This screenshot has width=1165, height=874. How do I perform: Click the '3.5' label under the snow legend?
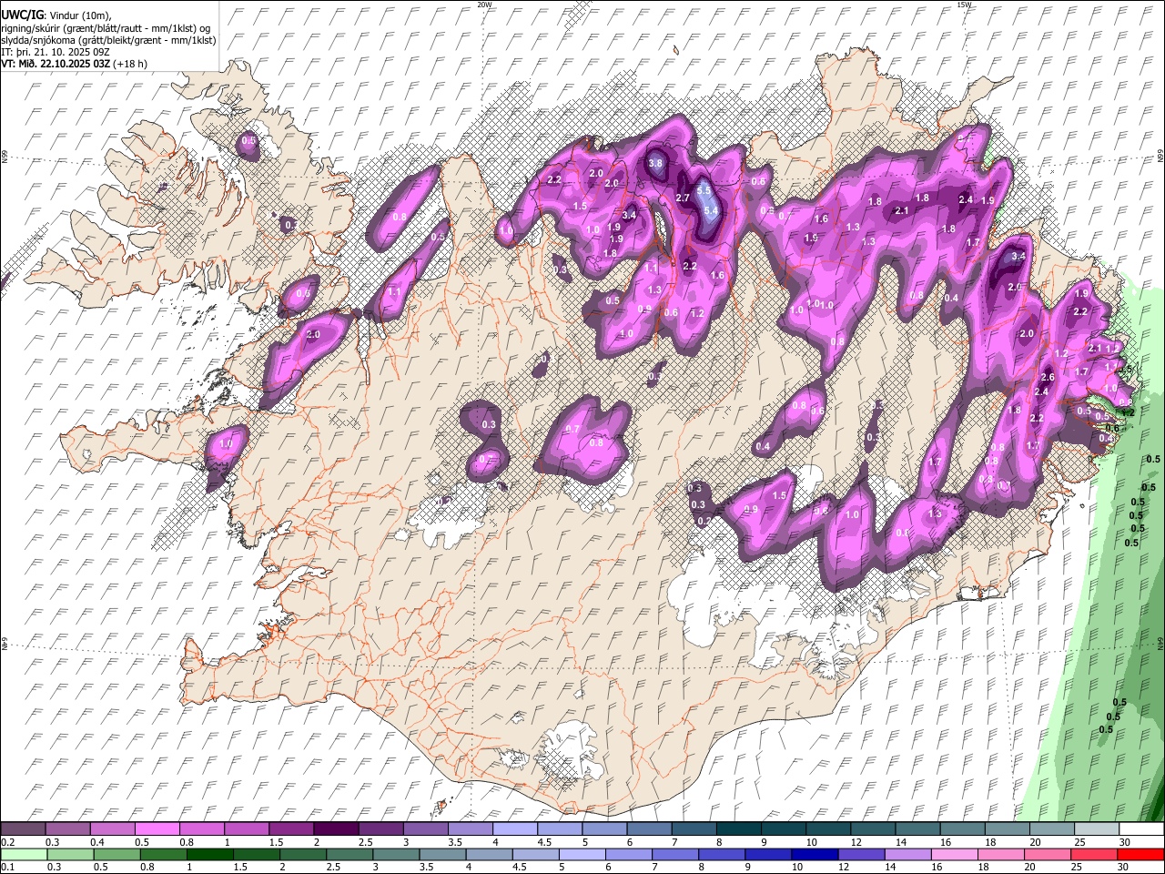[455, 843]
